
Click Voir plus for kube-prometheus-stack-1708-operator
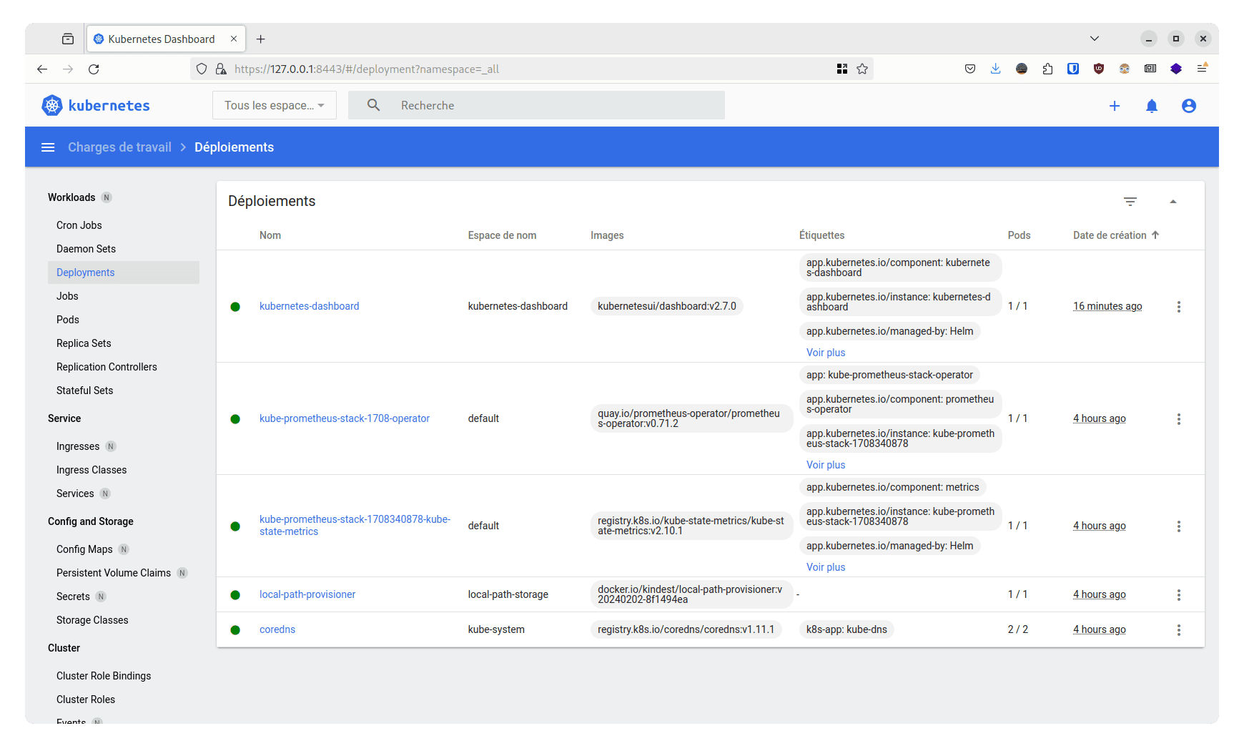coord(825,464)
